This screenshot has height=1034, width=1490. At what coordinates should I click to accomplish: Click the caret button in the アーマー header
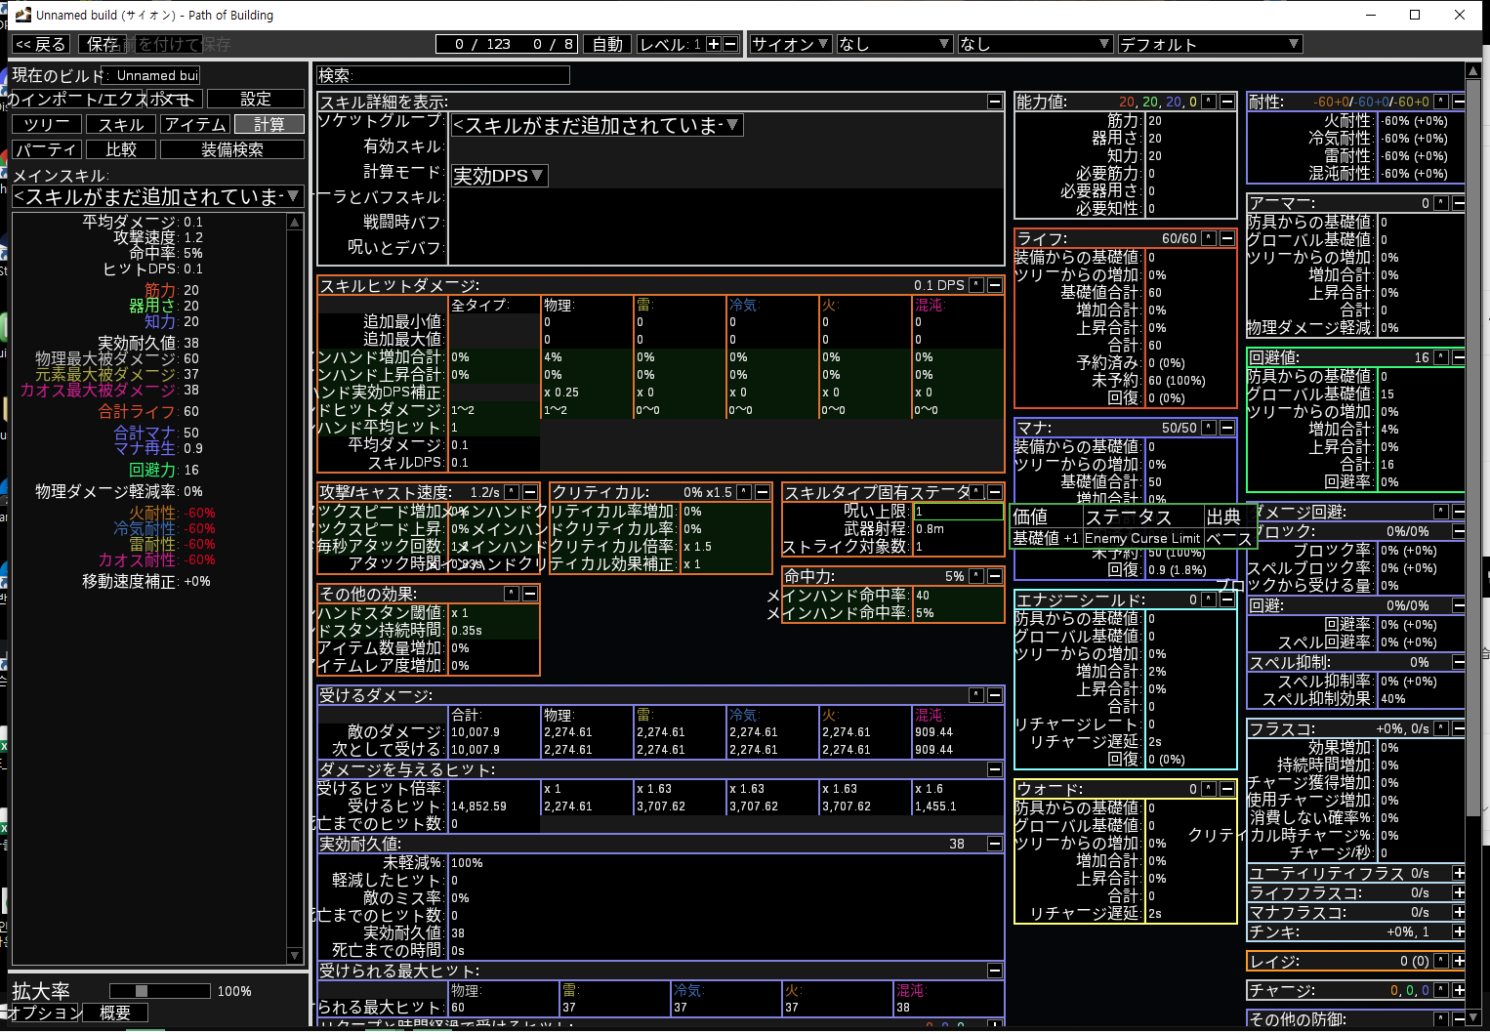pos(1442,203)
